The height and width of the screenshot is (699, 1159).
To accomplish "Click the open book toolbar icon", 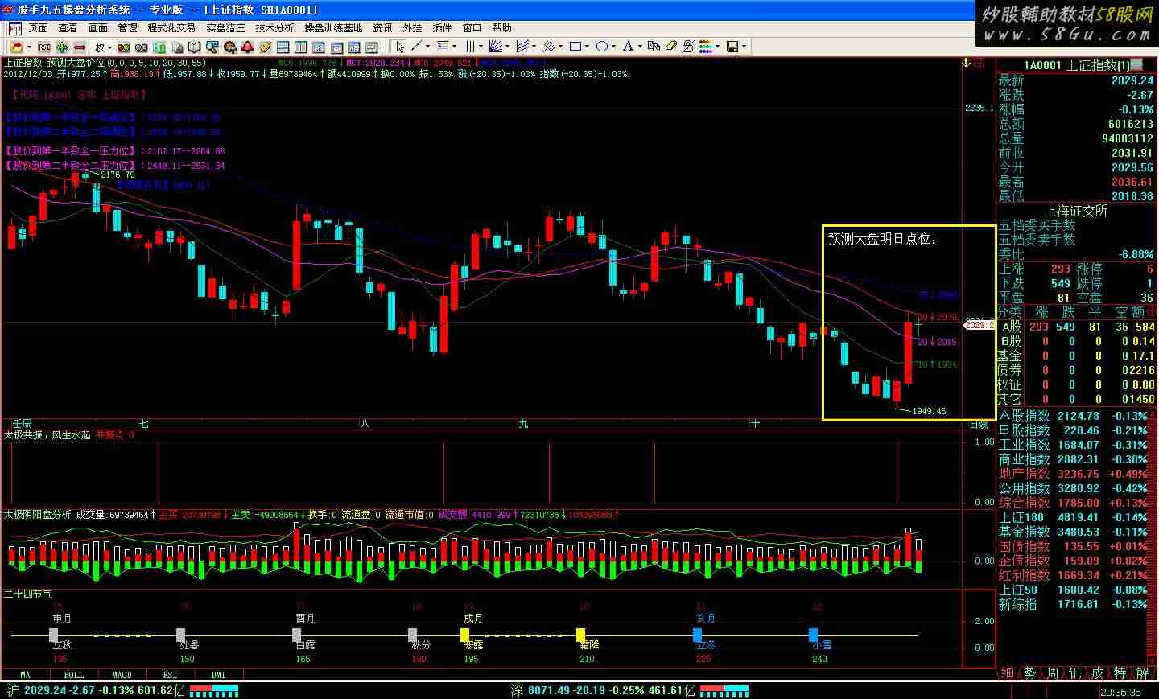I will click(x=194, y=47).
